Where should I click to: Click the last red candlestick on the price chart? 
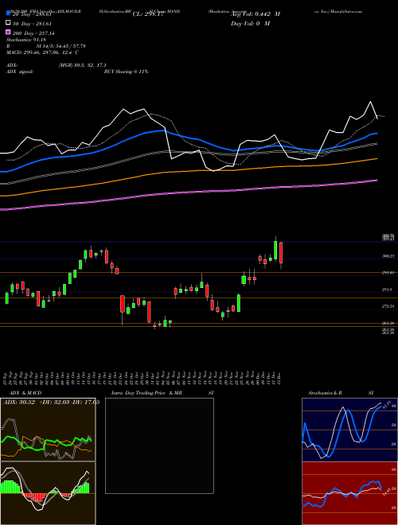pyautogui.click(x=281, y=253)
